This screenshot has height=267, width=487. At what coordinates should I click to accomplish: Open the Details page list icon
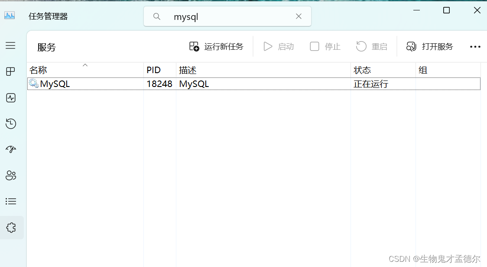(x=11, y=202)
